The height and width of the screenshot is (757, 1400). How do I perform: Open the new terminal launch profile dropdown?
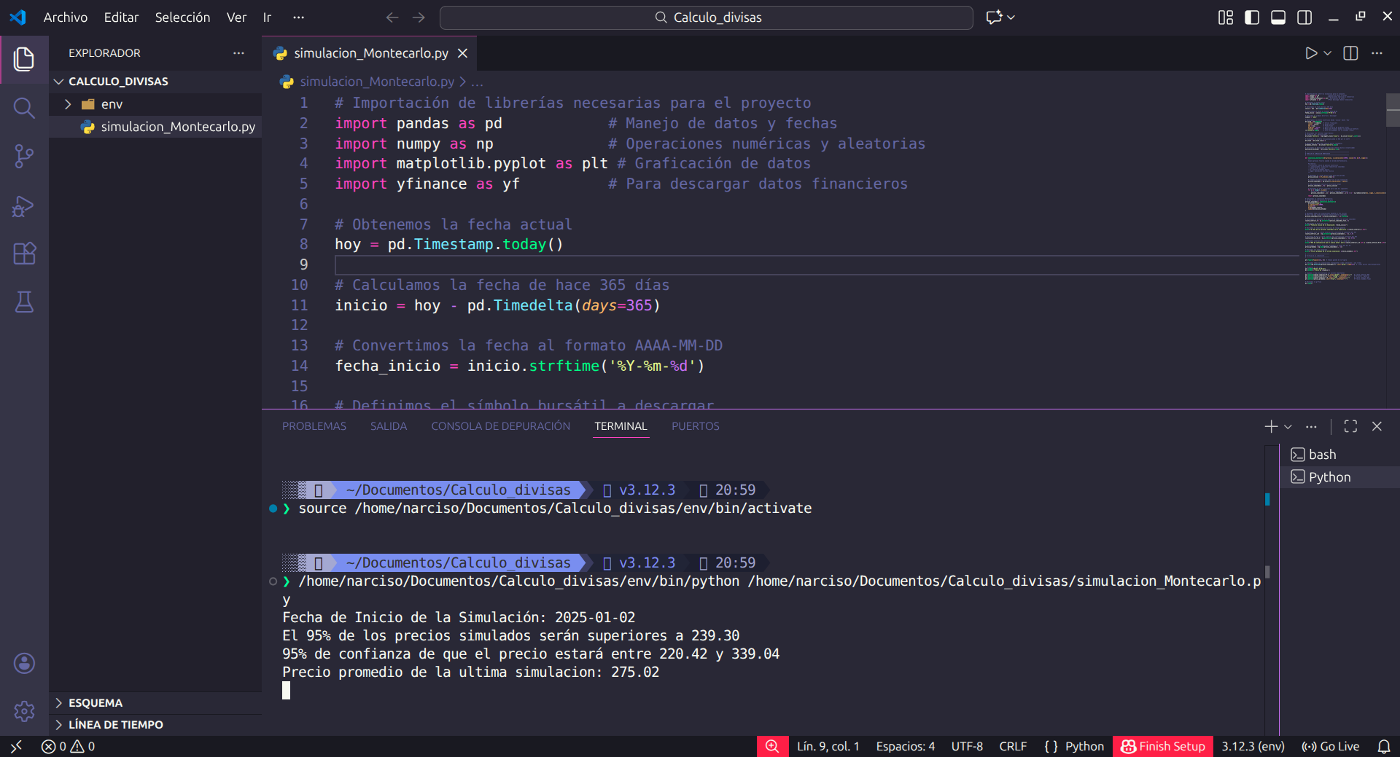(x=1288, y=426)
